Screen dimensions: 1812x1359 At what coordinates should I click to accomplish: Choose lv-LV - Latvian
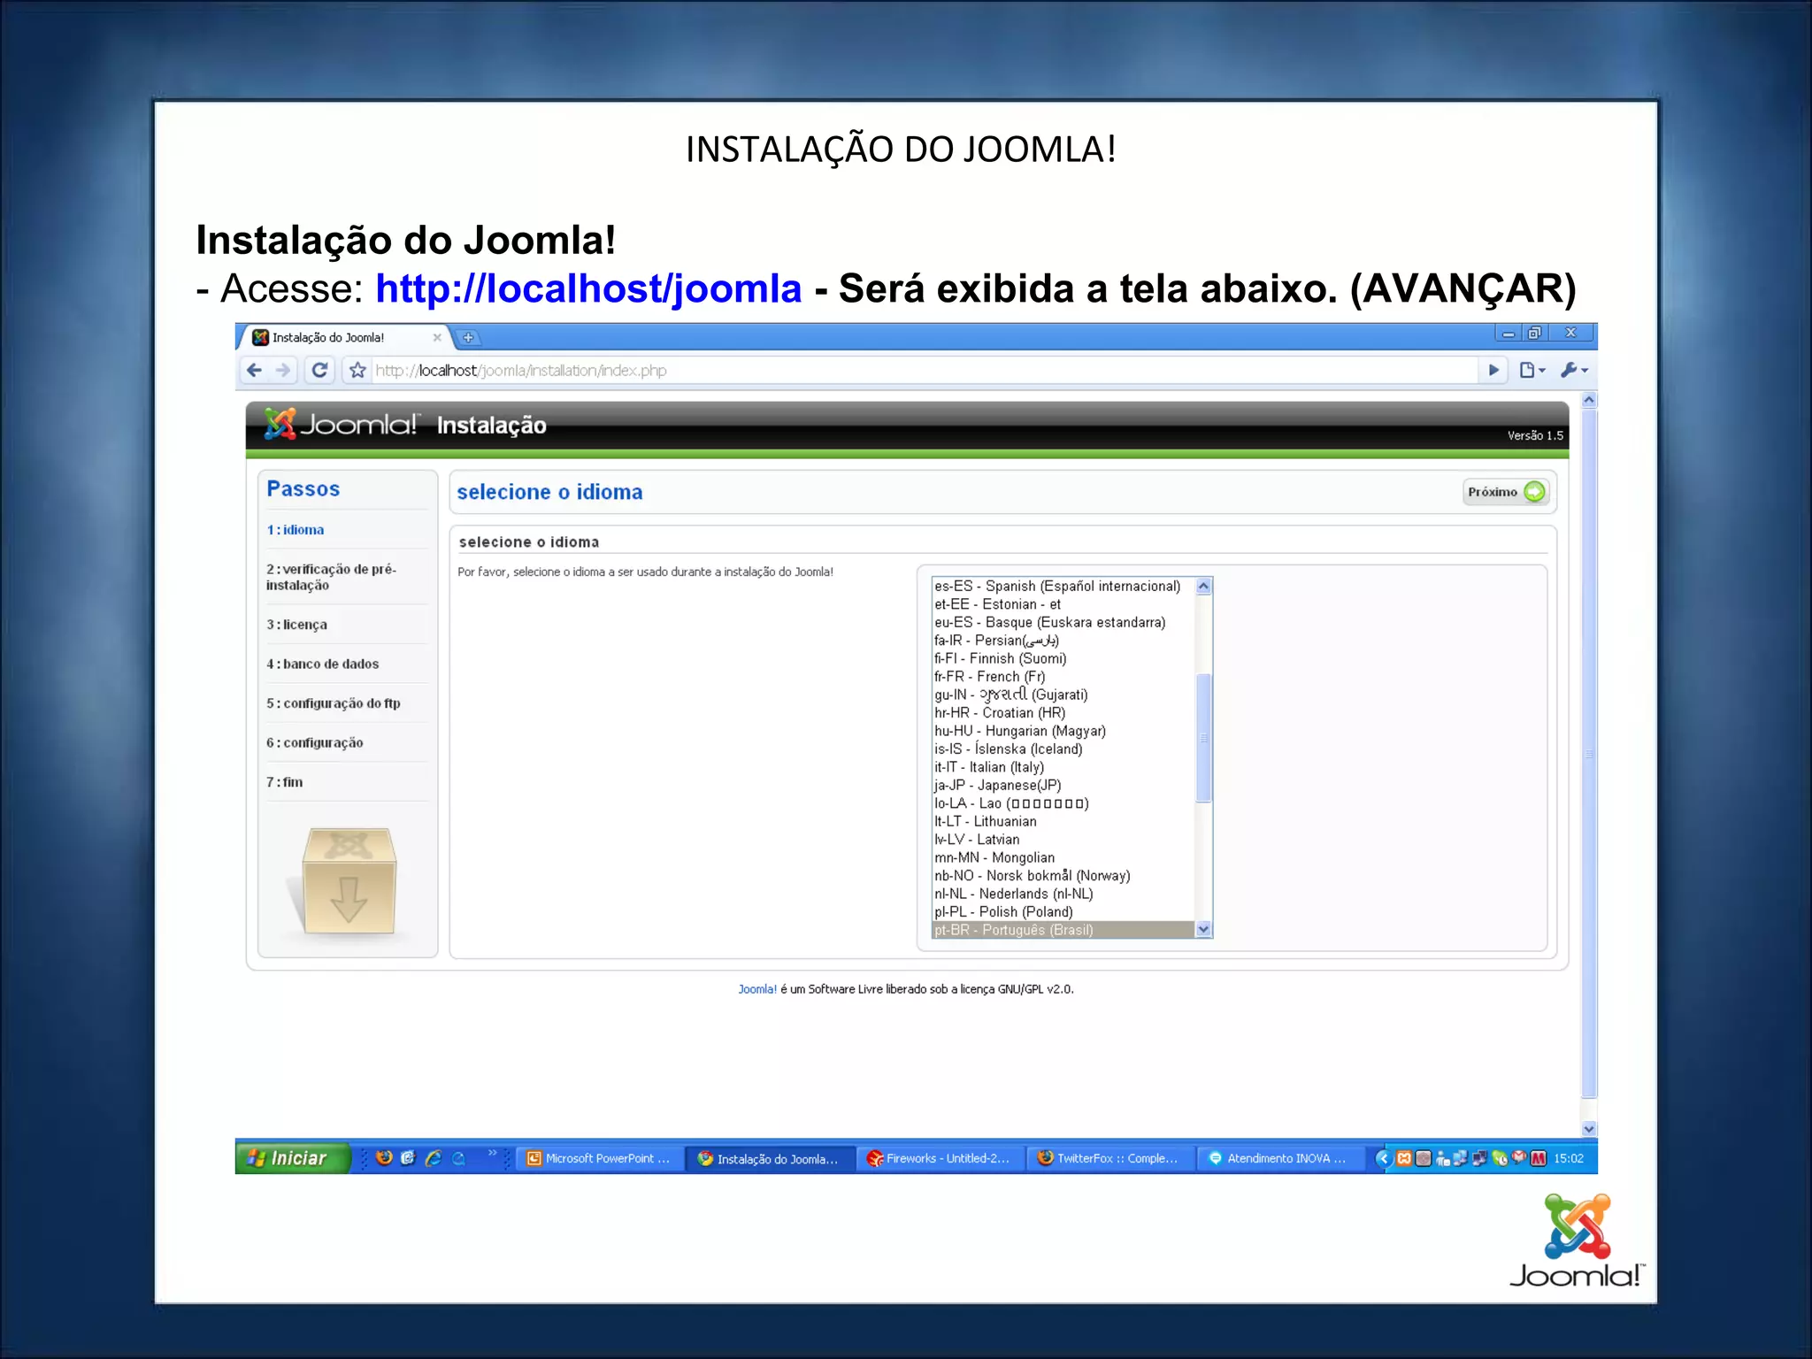[x=1063, y=840]
